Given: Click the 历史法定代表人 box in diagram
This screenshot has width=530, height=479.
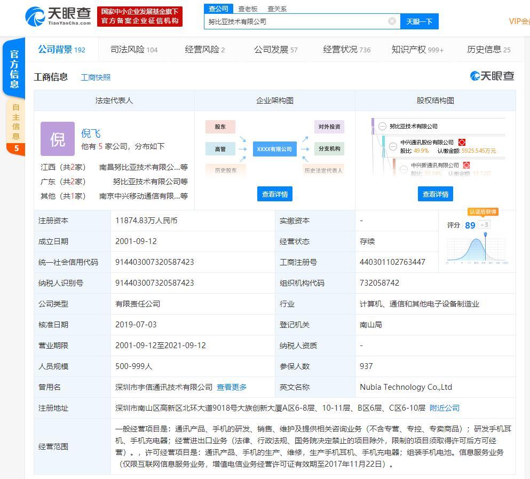Looking at the screenshot, I should pyautogui.click(x=323, y=170).
